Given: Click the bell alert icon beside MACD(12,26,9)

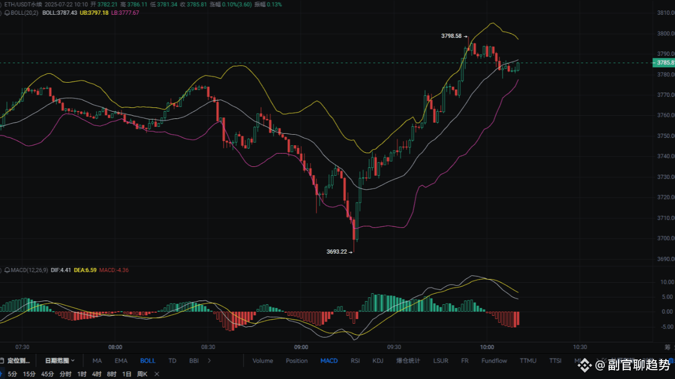Looking at the screenshot, I should click(7, 270).
